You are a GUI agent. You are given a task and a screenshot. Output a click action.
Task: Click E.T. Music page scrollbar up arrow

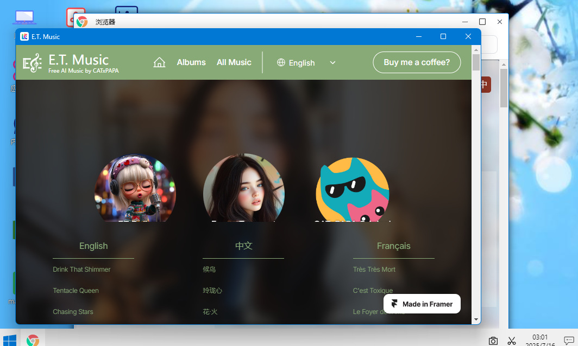point(476,50)
